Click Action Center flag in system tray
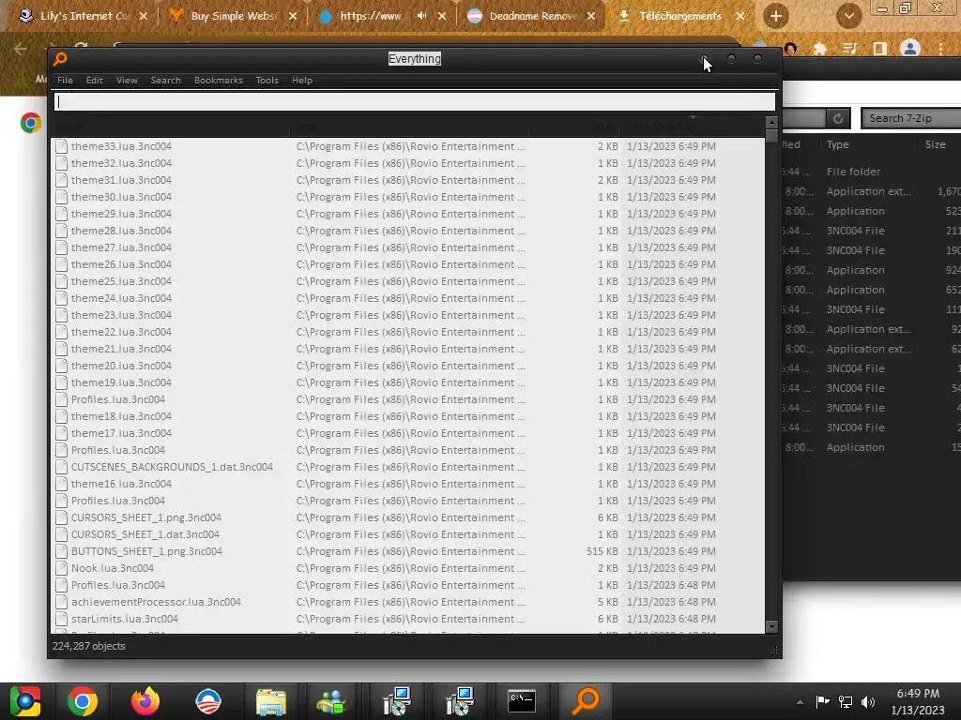The image size is (961, 720). [x=822, y=701]
